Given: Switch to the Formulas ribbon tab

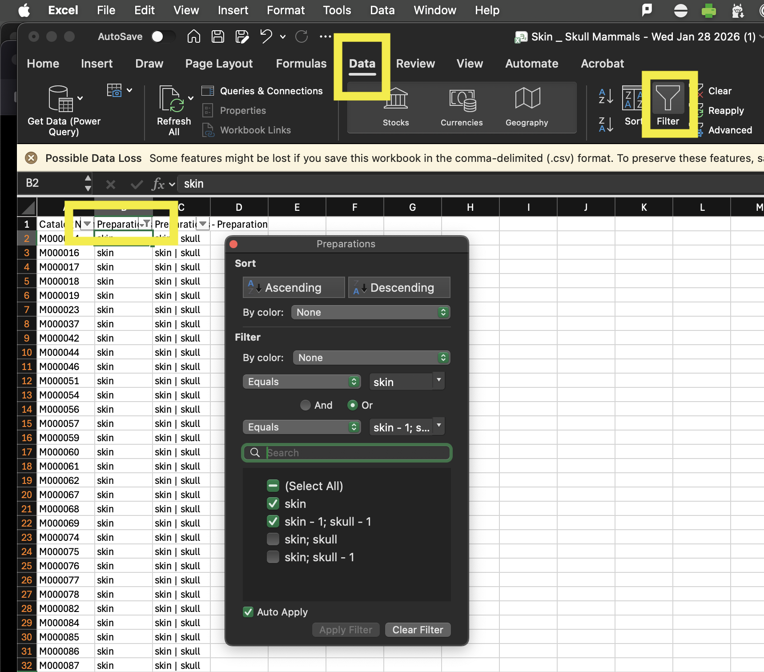Looking at the screenshot, I should (301, 64).
